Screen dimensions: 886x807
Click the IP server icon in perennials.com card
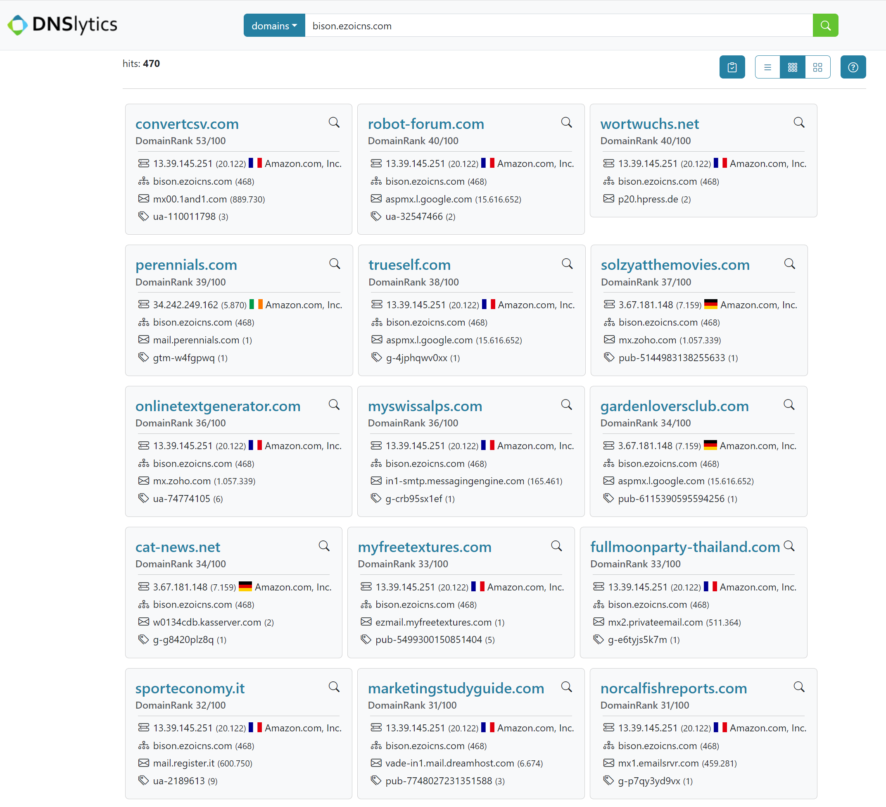[144, 304]
